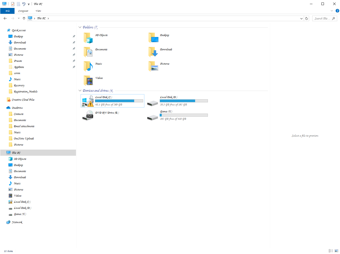Open the Videos folder icon in Folders
This screenshot has width=340, height=254.
point(88,81)
